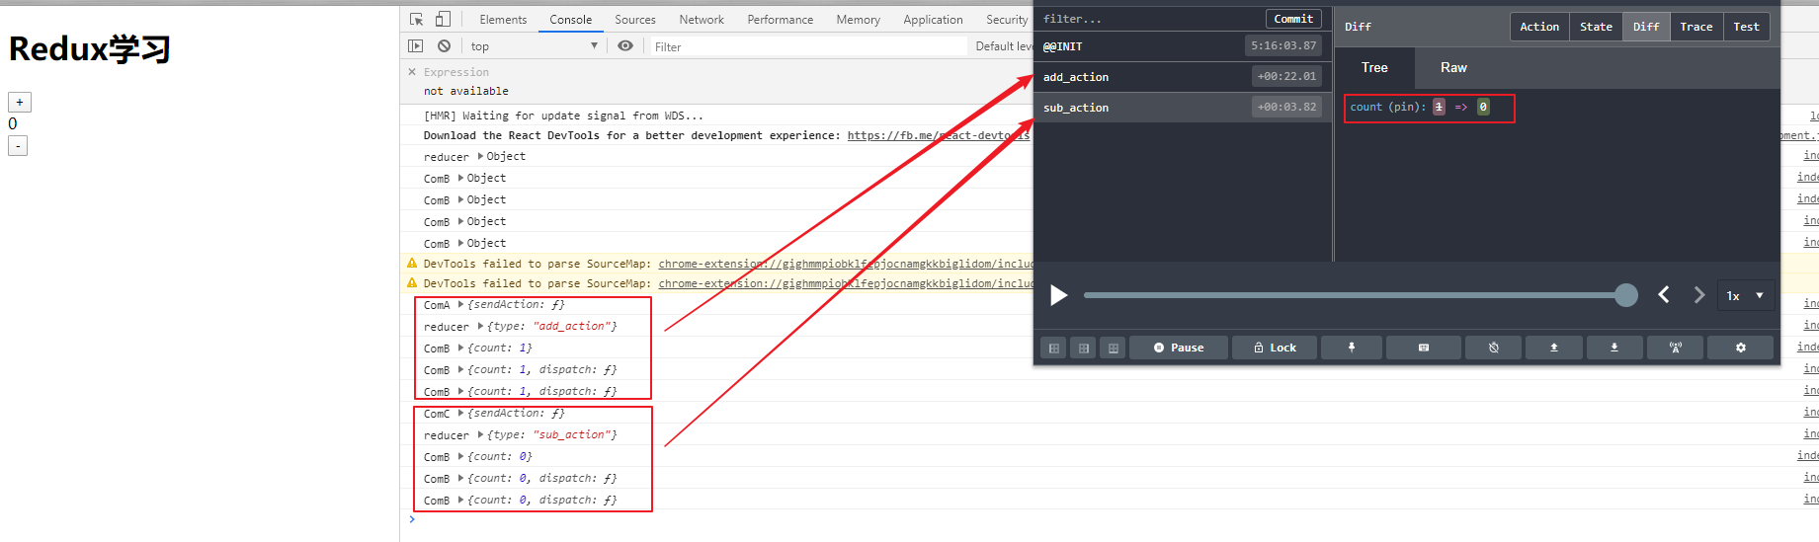Click the + increment button on page
The width and height of the screenshot is (1819, 542).
click(x=20, y=102)
